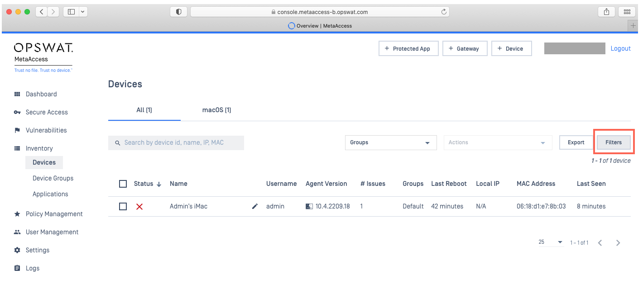Click the Dashboard grid icon in sidebar

click(x=17, y=94)
